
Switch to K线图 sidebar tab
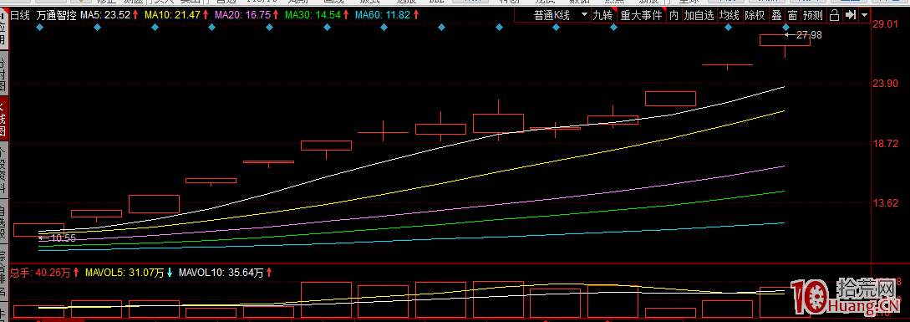pos(3,120)
